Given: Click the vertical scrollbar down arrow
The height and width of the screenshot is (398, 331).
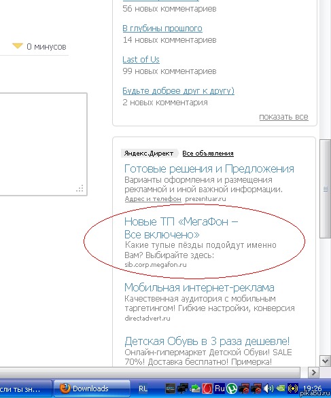Looking at the screenshot, I should click(325, 361).
